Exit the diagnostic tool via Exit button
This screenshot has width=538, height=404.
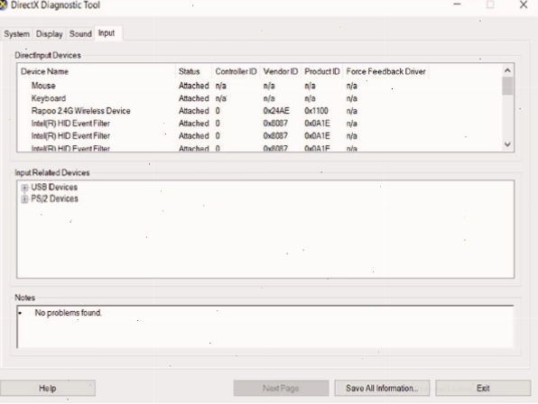click(x=483, y=389)
